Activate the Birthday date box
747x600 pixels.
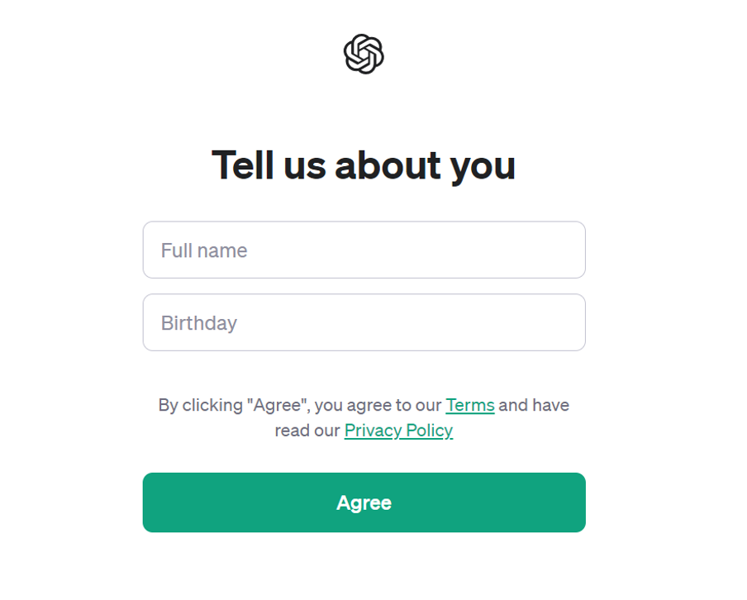(x=364, y=322)
